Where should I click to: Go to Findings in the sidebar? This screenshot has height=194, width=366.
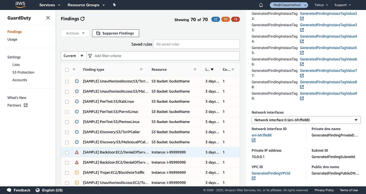point(15,32)
